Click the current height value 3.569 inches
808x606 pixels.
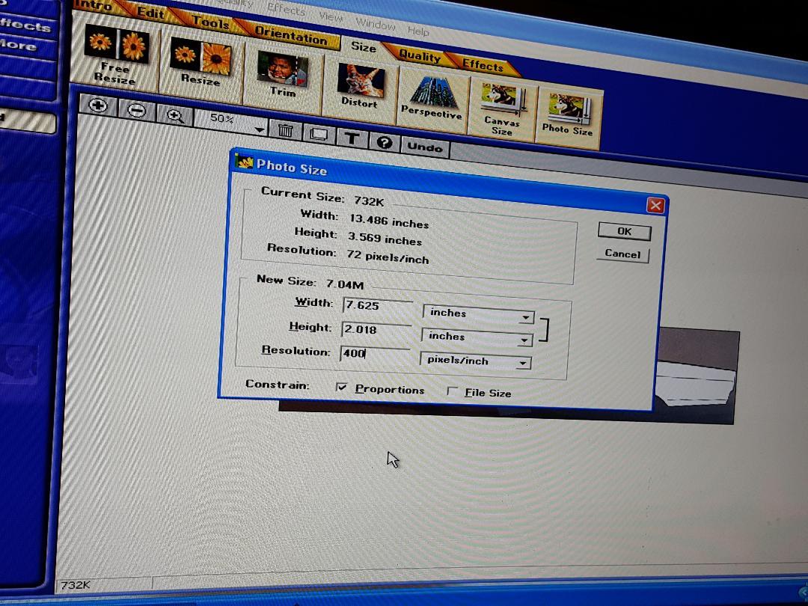pos(385,239)
